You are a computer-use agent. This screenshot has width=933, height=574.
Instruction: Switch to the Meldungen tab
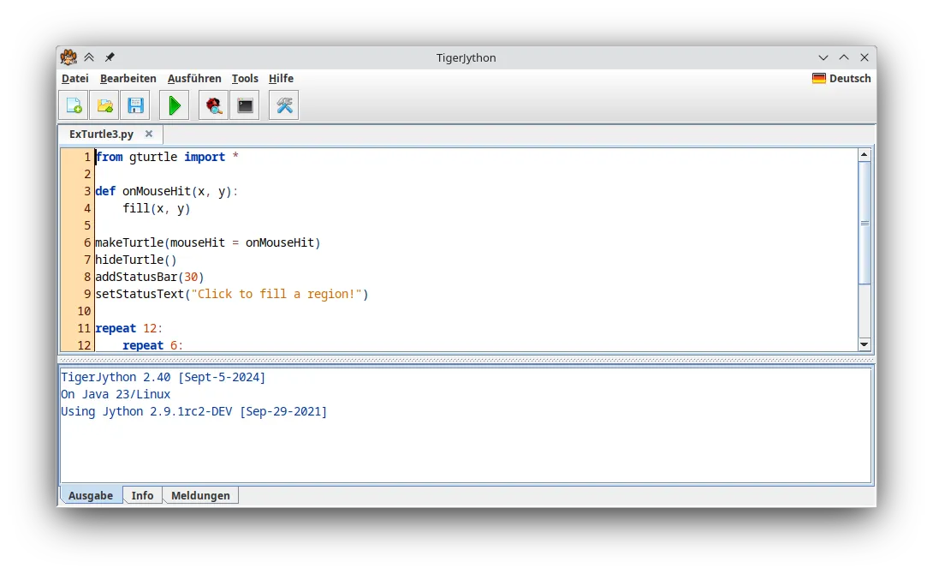[x=200, y=495]
